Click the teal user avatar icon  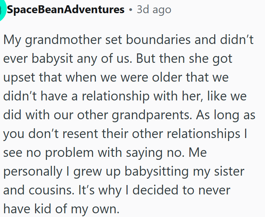2,10
